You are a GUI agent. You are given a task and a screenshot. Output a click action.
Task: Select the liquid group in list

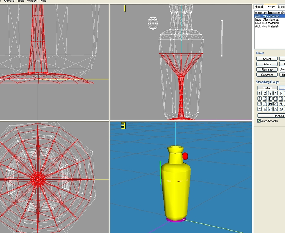267,19
